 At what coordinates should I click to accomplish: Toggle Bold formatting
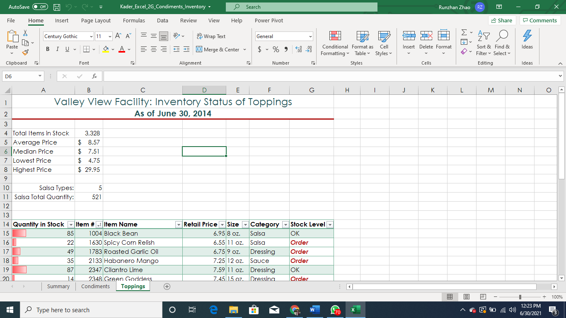click(x=48, y=49)
